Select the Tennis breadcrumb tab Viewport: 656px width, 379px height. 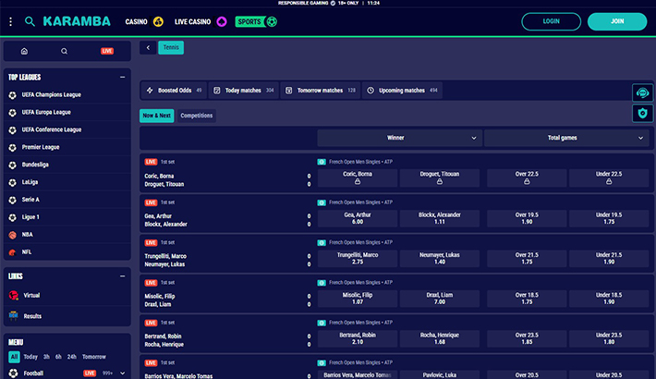171,48
